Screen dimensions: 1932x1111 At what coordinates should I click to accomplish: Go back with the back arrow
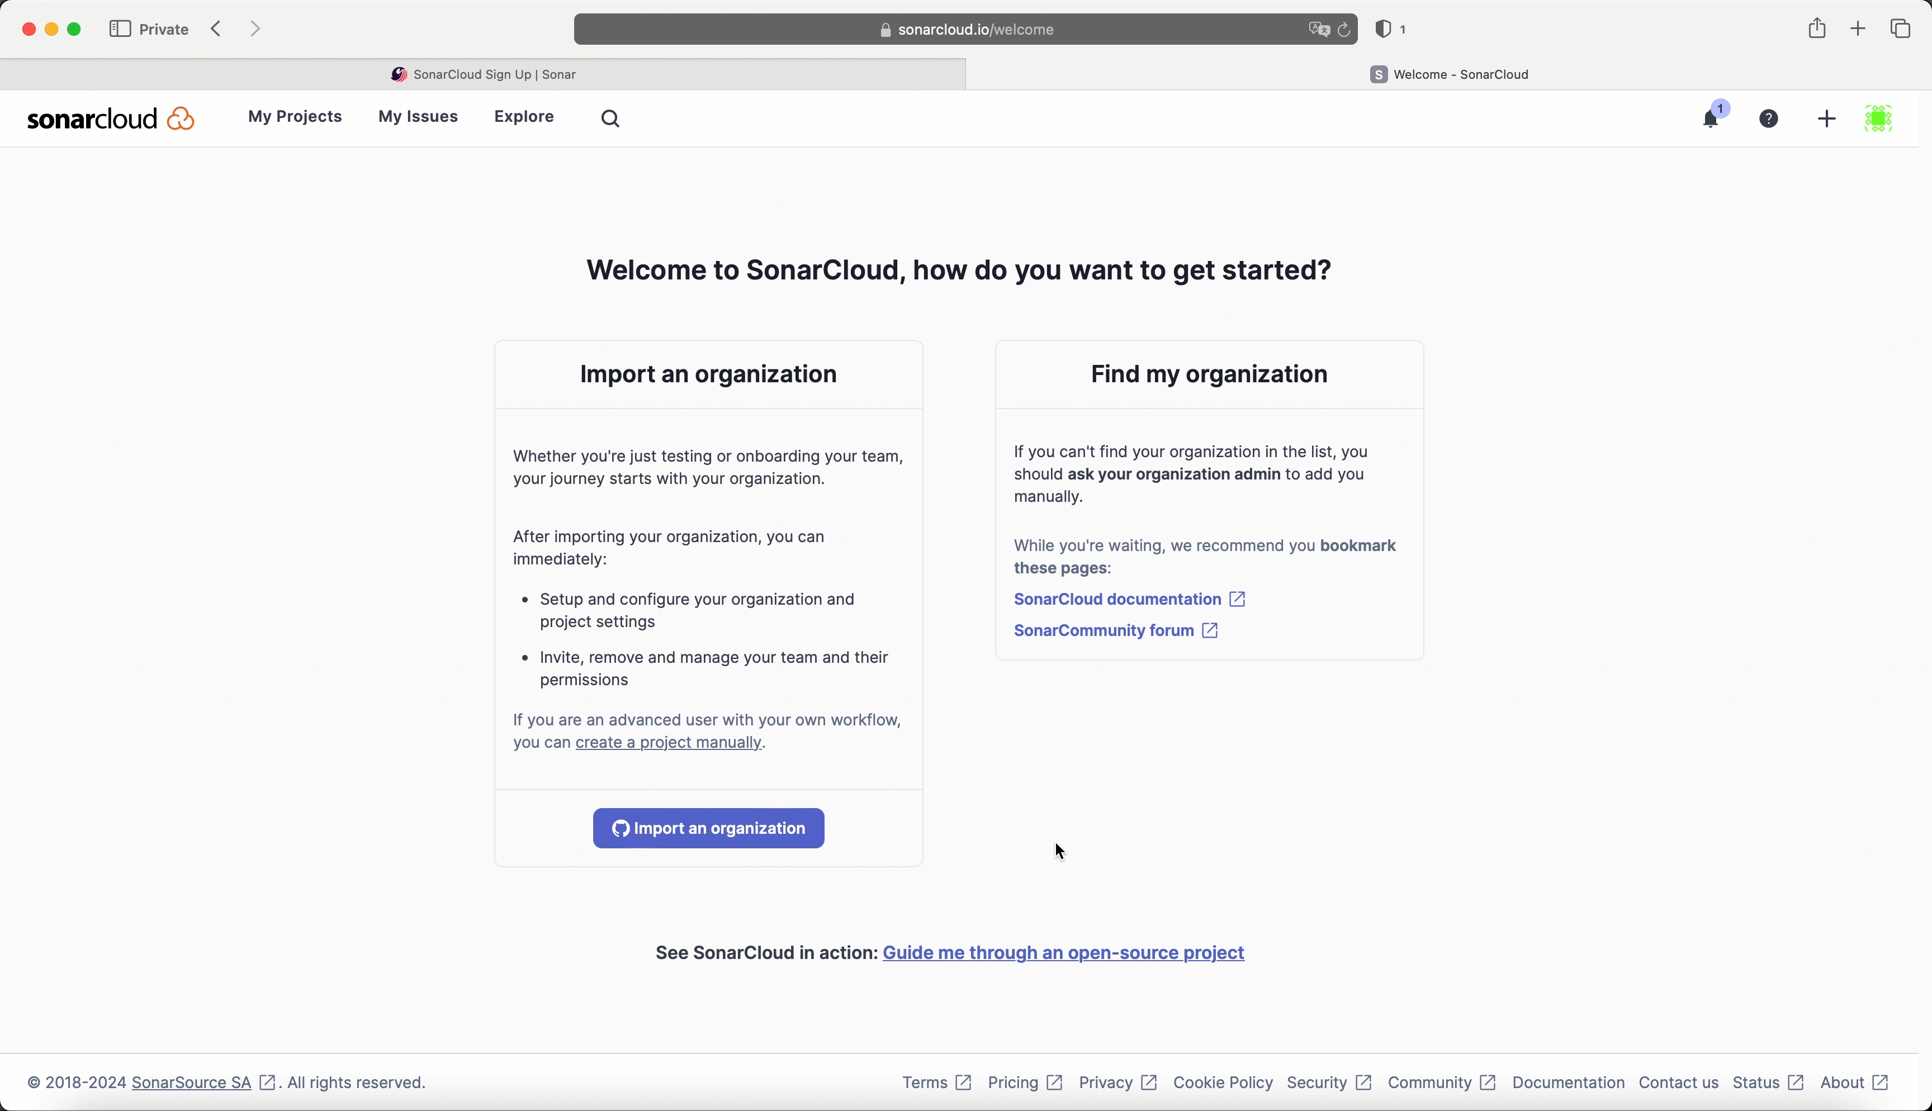tap(217, 29)
